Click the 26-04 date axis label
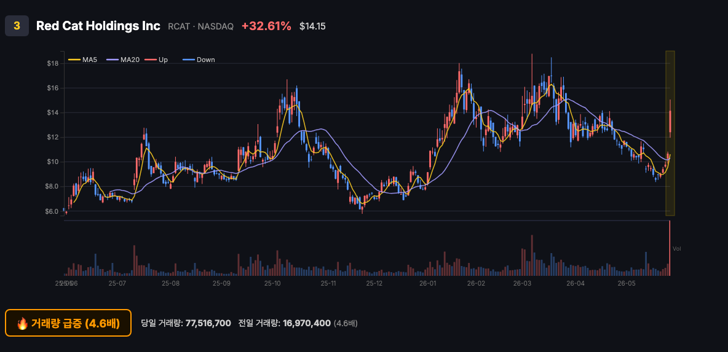Screen dimensions: 728x352 [575, 283]
